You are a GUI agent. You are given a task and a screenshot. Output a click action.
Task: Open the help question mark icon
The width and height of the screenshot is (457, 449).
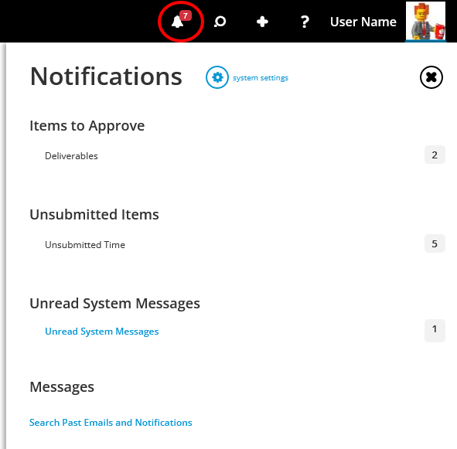305,22
